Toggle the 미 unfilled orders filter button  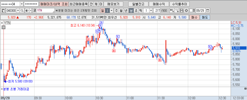point(101,4)
